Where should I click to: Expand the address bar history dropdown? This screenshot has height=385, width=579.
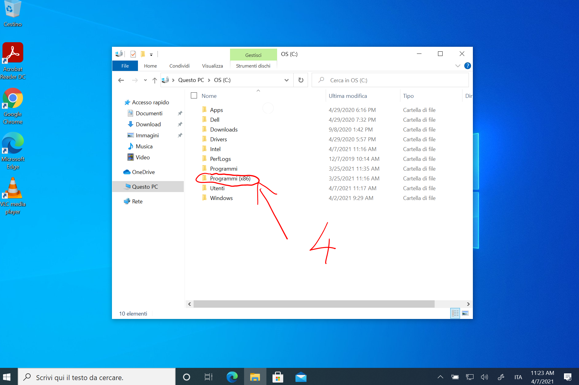286,80
